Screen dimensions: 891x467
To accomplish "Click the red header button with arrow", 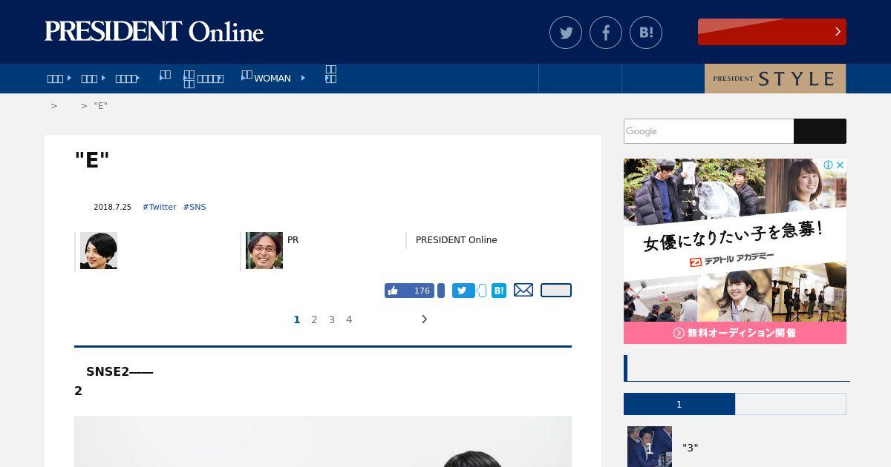I will 772,32.
